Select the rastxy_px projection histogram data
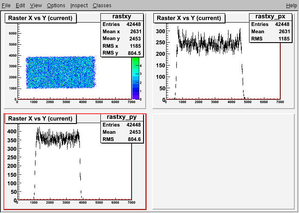Viewport: 299px width, 213px height. tap(210, 46)
